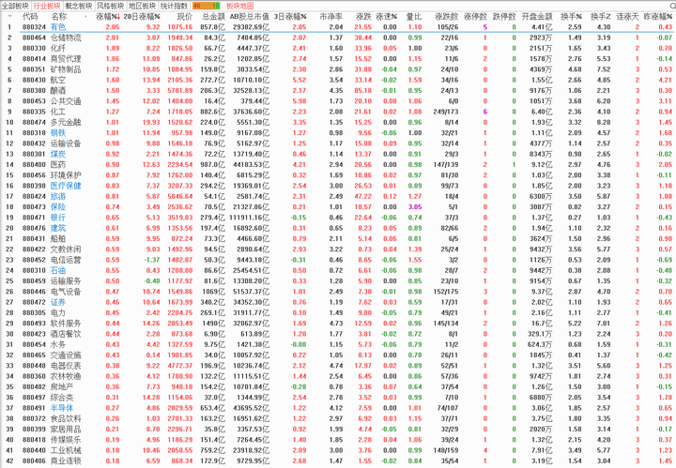
Task: Sort by 换手% column header
Action: click(x=571, y=16)
